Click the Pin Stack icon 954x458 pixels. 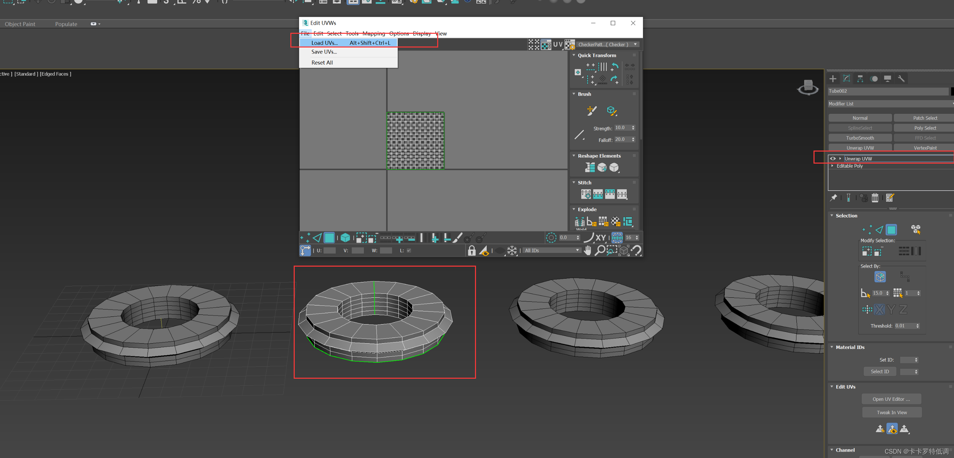834,198
